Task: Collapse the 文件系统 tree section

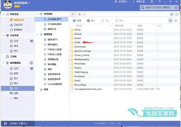Action: (x=37, y=14)
